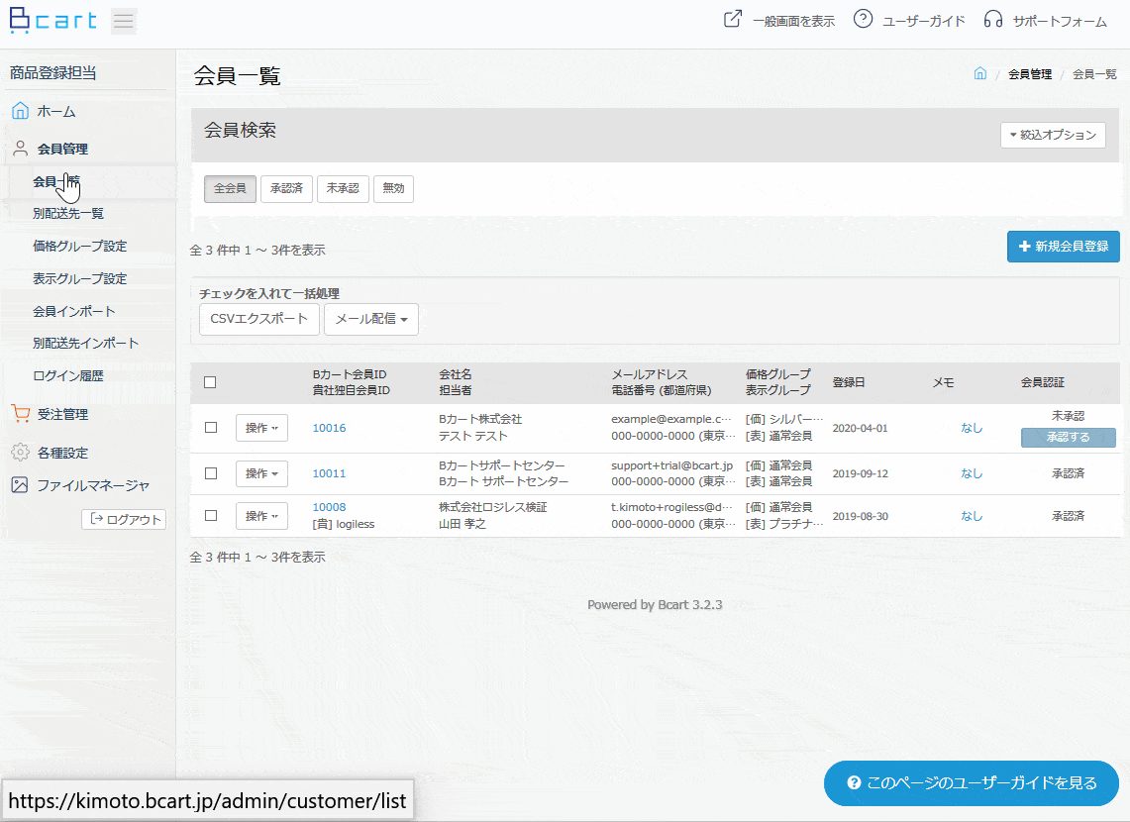1130x822 pixels.
Task: Click the CSVエクスポート button
Action: pyautogui.click(x=259, y=319)
